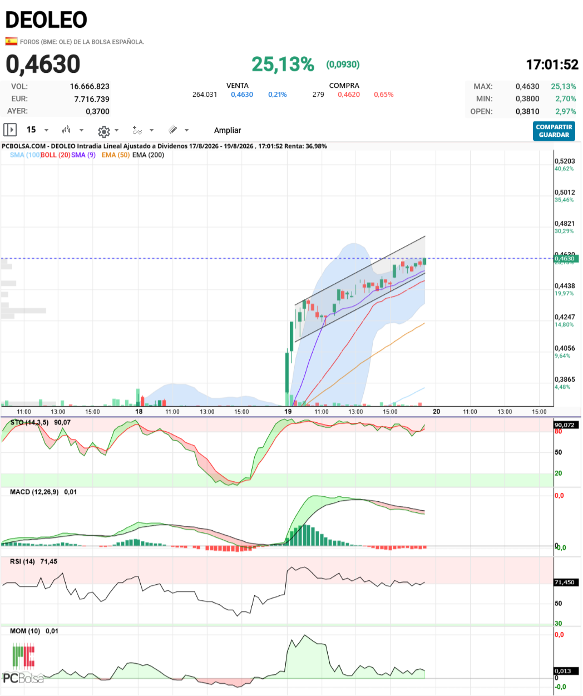The width and height of the screenshot is (583, 696).
Task: Click the 0,5203 price axis label
Action: (565, 161)
